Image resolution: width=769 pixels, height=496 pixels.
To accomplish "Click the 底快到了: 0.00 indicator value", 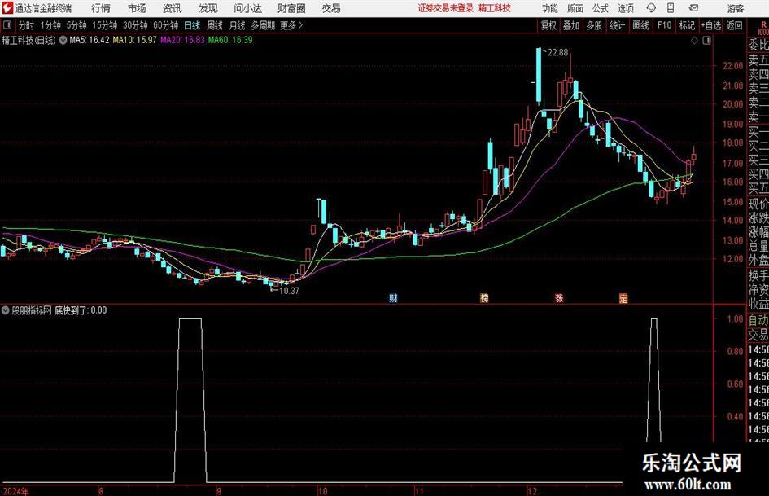I will click(81, 310).
